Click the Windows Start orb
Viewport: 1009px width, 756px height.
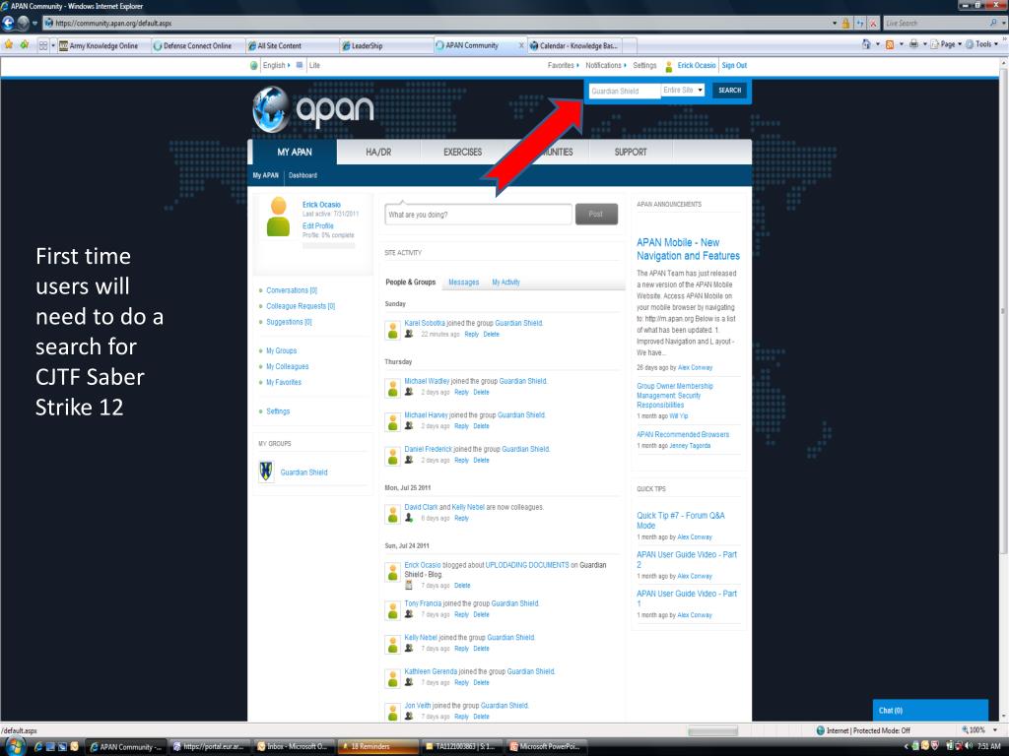tap(14, 746)
